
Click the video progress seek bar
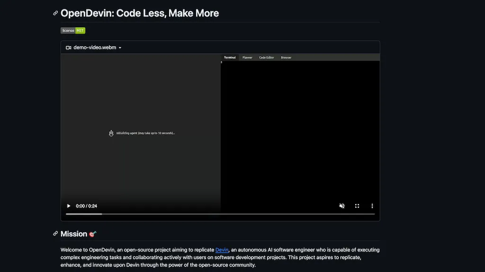coord(220,214)
